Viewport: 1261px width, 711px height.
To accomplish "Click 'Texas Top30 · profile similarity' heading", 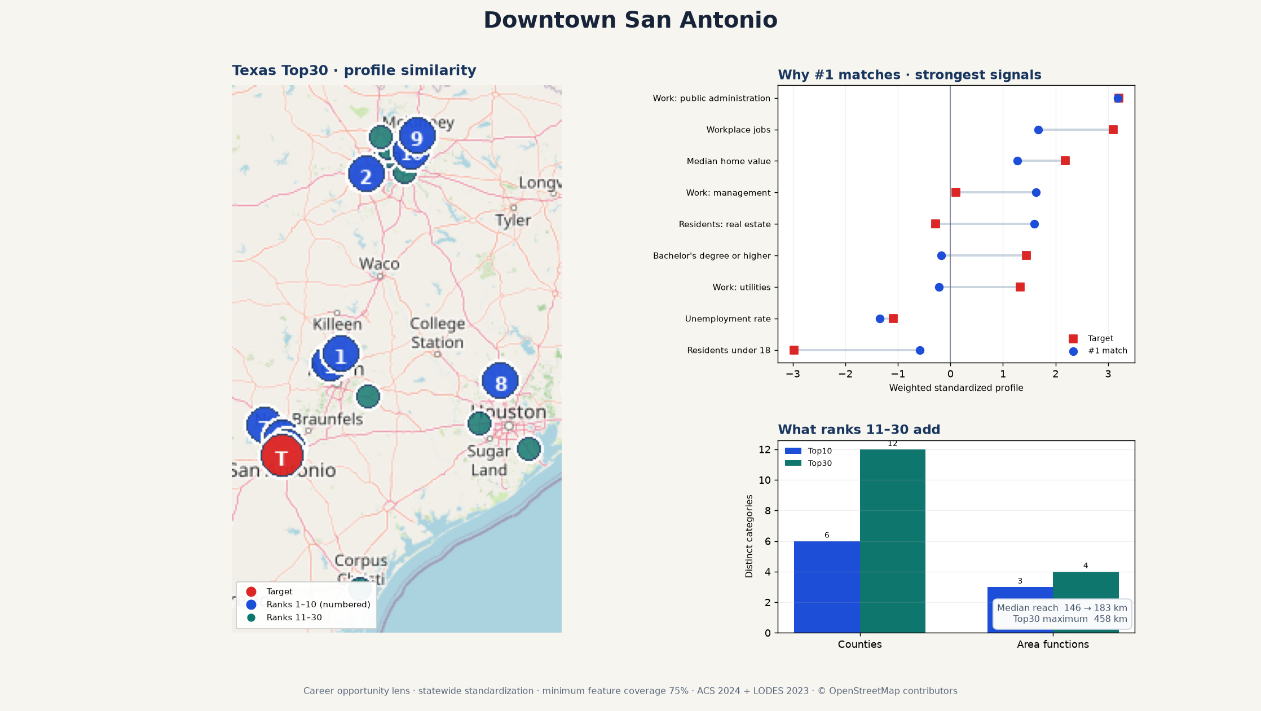I will 354,70.
